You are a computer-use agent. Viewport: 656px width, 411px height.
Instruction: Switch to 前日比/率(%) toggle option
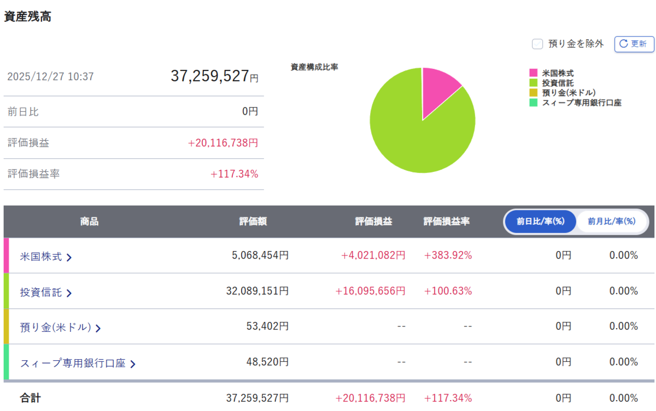pyautogui.click(x=540, y=222)
